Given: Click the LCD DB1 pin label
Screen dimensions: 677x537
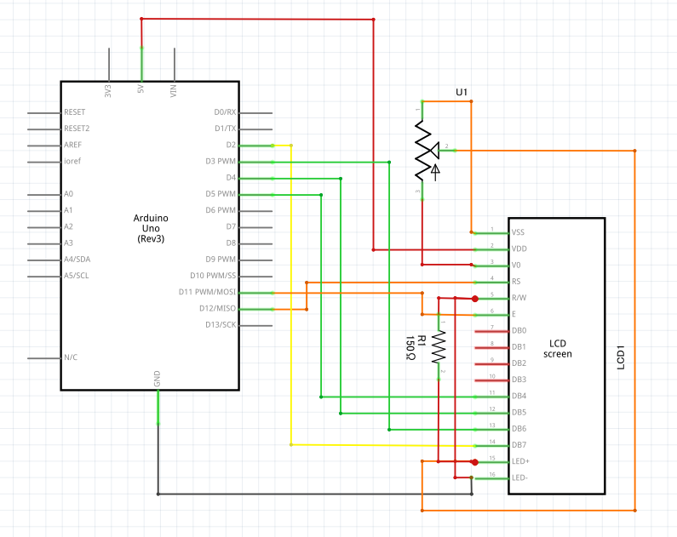Looking at the screenshot, I should [519, 347].
